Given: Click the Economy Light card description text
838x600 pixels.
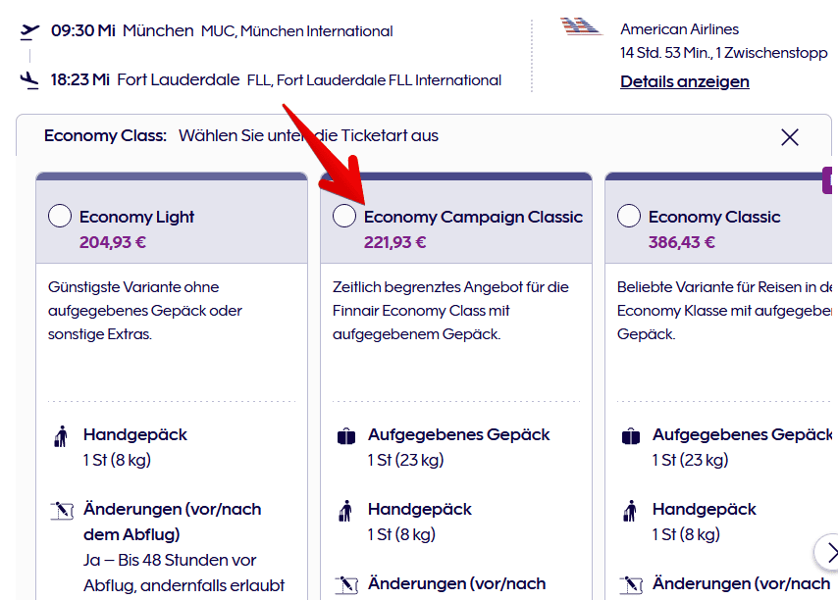Looking at the screenshot, I should pyautogui.click(x=144, y=311).
